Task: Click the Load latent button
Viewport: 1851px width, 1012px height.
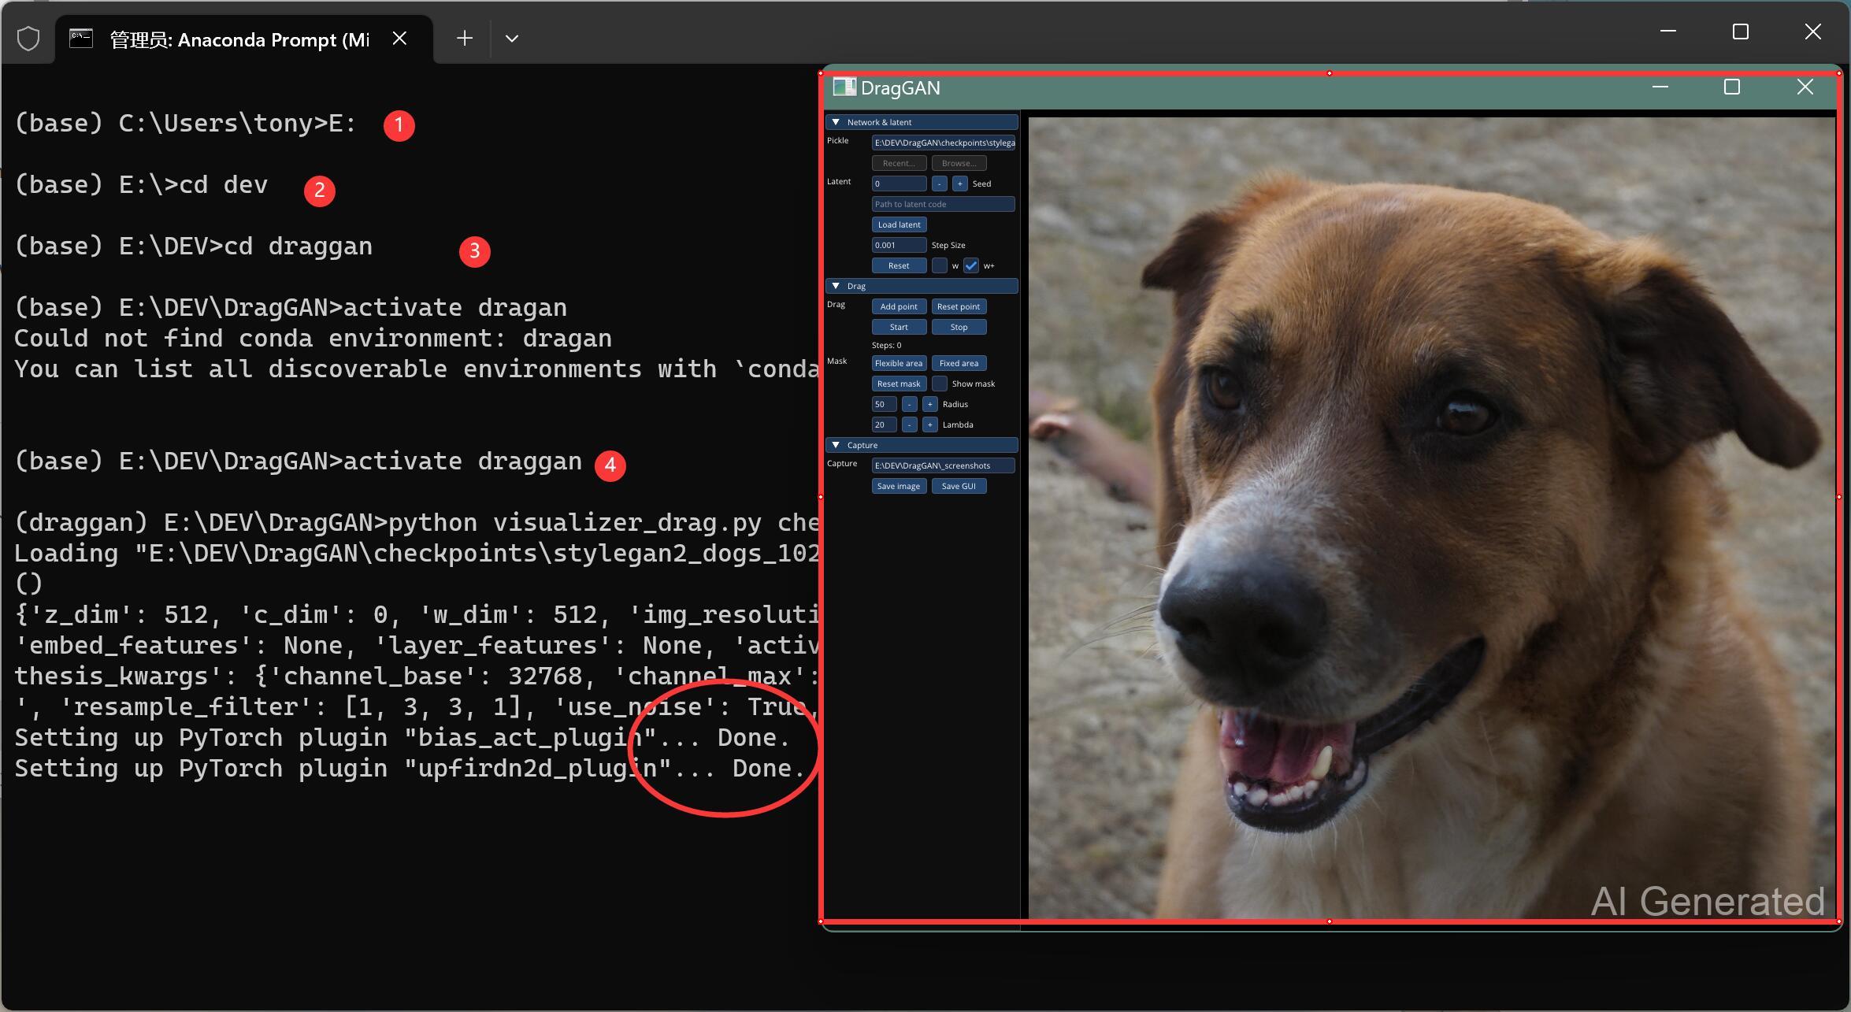Action: pyautogui.click(x=899, y=224)
